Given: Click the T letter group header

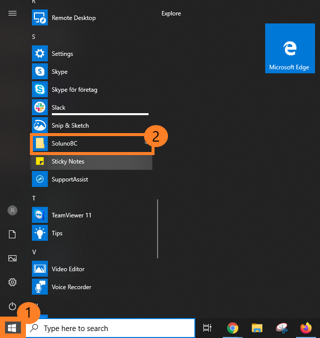Looking at the screenshot, I should 34,198.
